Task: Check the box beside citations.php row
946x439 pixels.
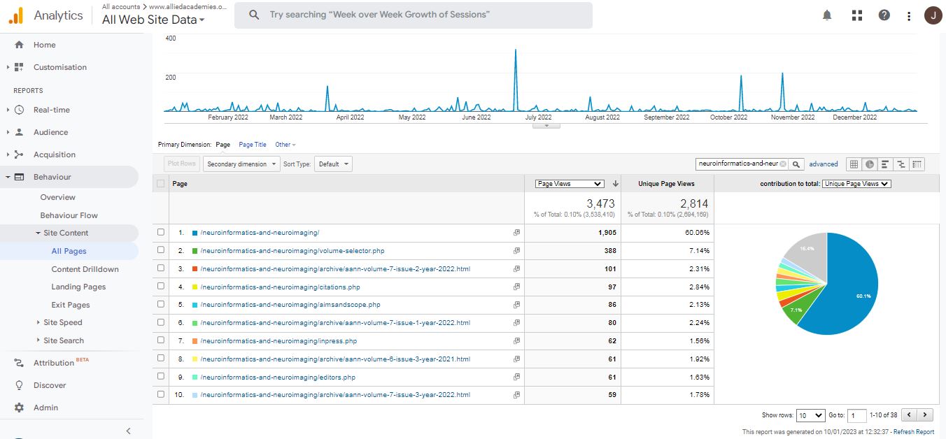Action: [161, 287]
